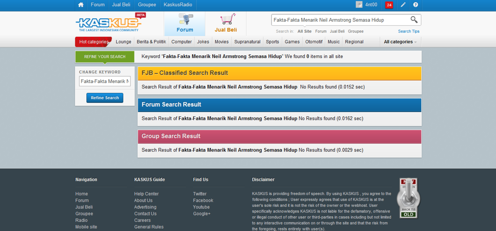
Task: Click the KASKUS logo
Action: [110, 23]
